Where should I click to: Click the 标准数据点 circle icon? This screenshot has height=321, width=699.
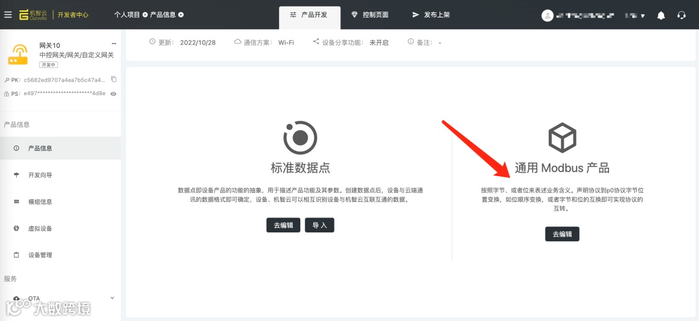[x=300, y=138]
